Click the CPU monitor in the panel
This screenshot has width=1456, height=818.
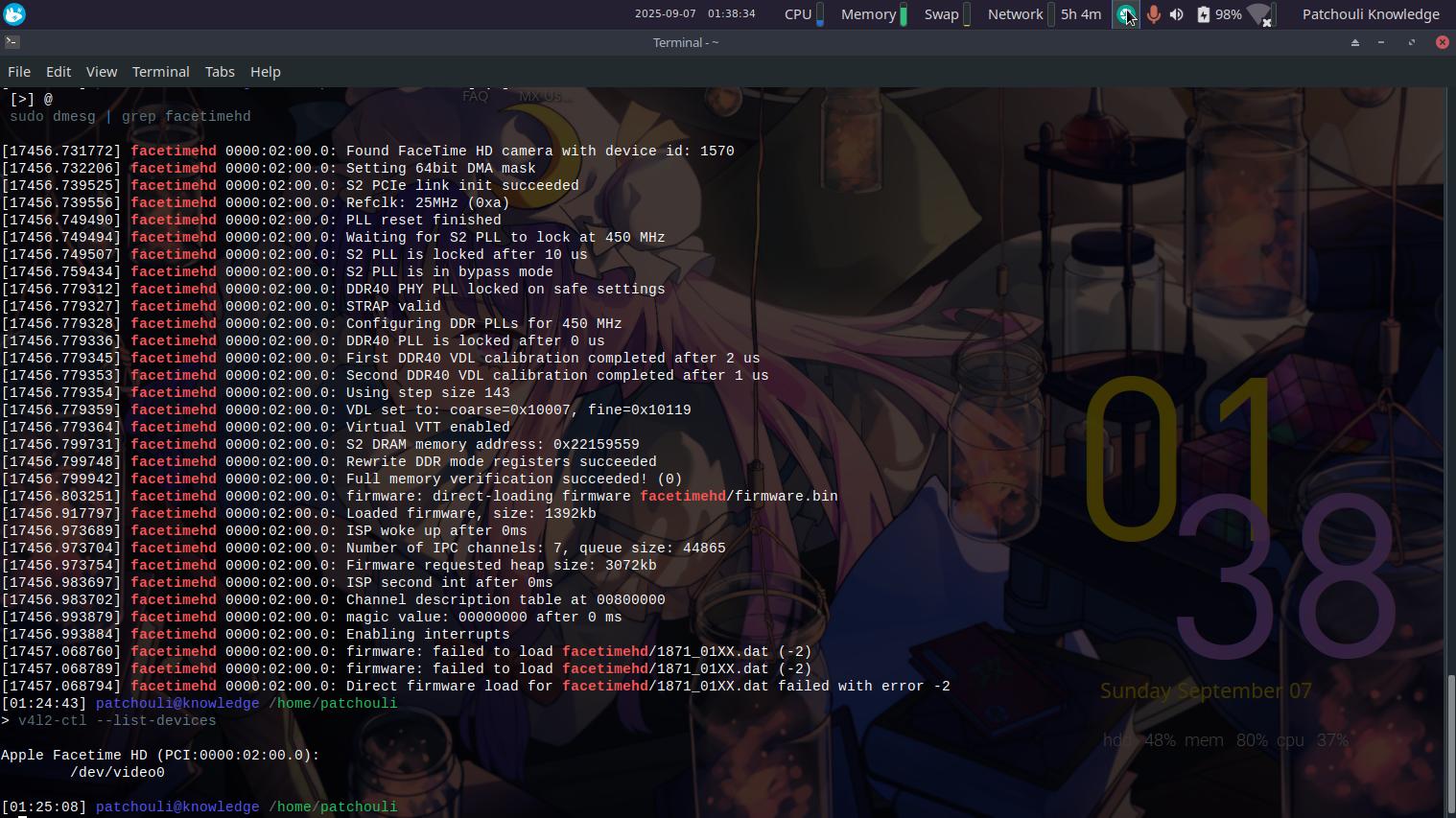pos(804,14)
